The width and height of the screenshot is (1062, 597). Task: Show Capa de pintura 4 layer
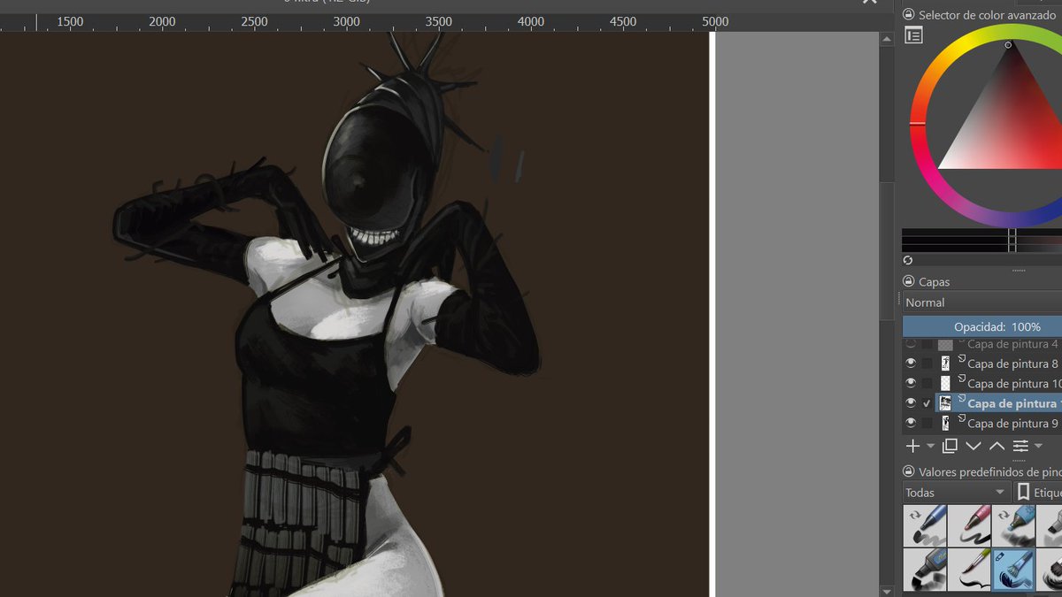[x=911, y=341]
